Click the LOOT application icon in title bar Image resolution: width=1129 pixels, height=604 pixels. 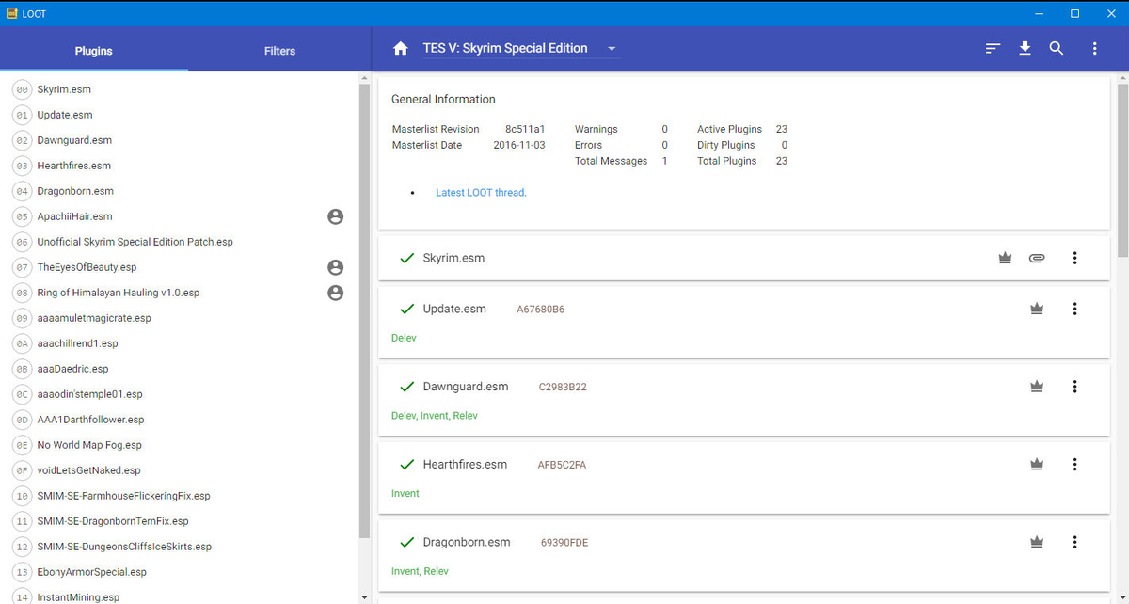(x=12, y=13)
